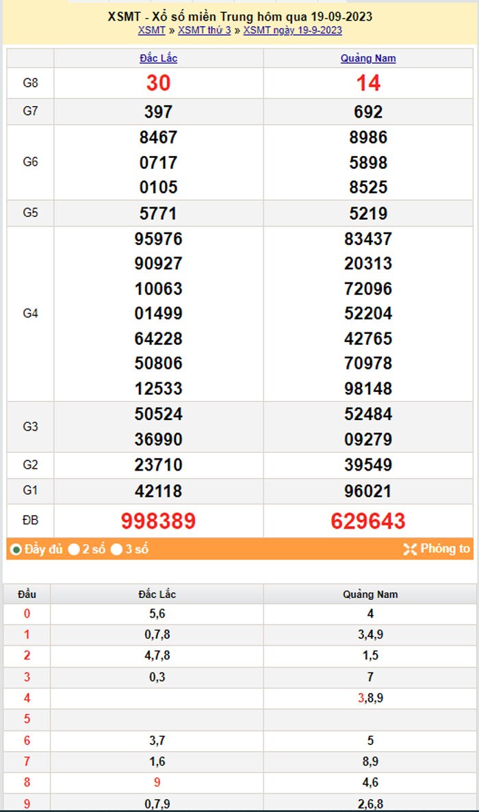Follow the XSMT thứ 3 breadcrumb link
The height and width of the screenshot is (812, 479).
(204, 30)
